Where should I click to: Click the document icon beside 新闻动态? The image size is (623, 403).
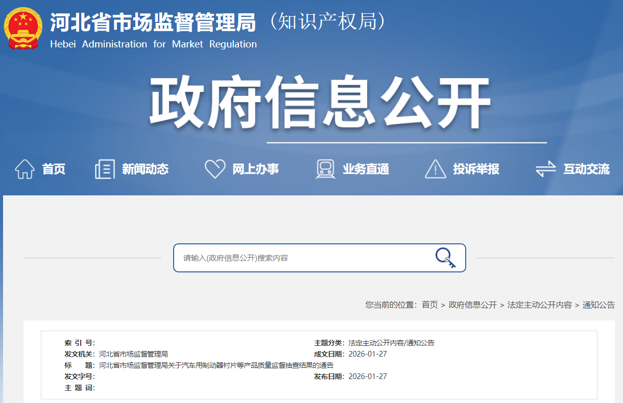tap(105, 169)
